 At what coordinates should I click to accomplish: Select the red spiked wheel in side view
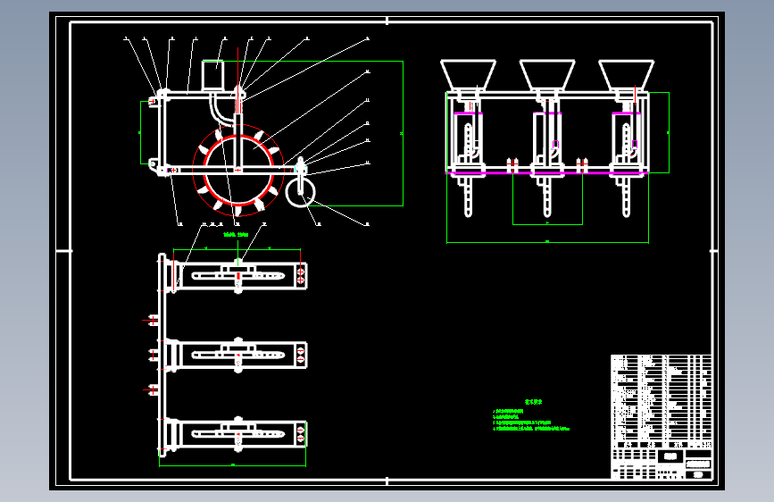click(x=238, y=171)
